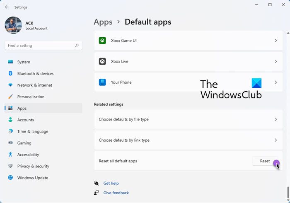
Task: Open Windows Update section
Action: click(x=32, y=178)
